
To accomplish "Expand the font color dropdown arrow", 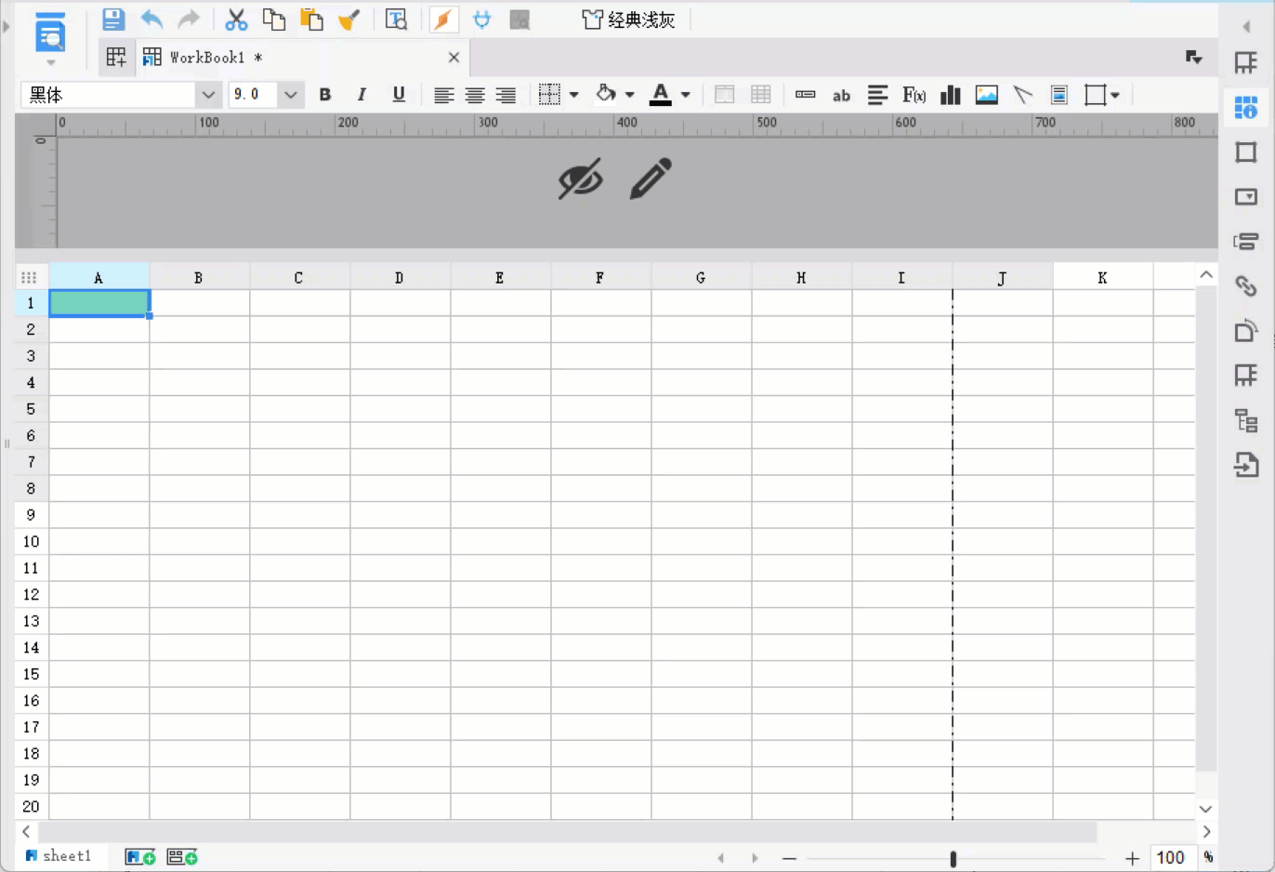I will [x=685, y=95].
